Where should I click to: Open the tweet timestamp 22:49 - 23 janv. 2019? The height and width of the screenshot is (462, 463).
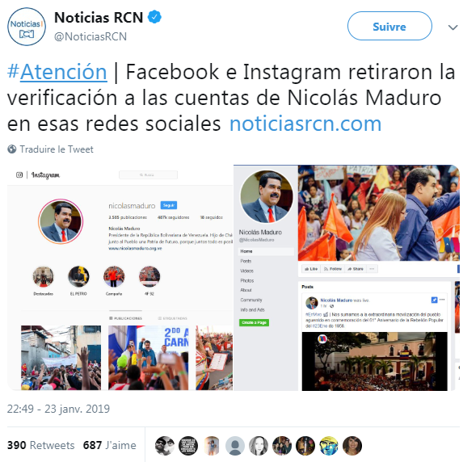(x=58, y=409)
